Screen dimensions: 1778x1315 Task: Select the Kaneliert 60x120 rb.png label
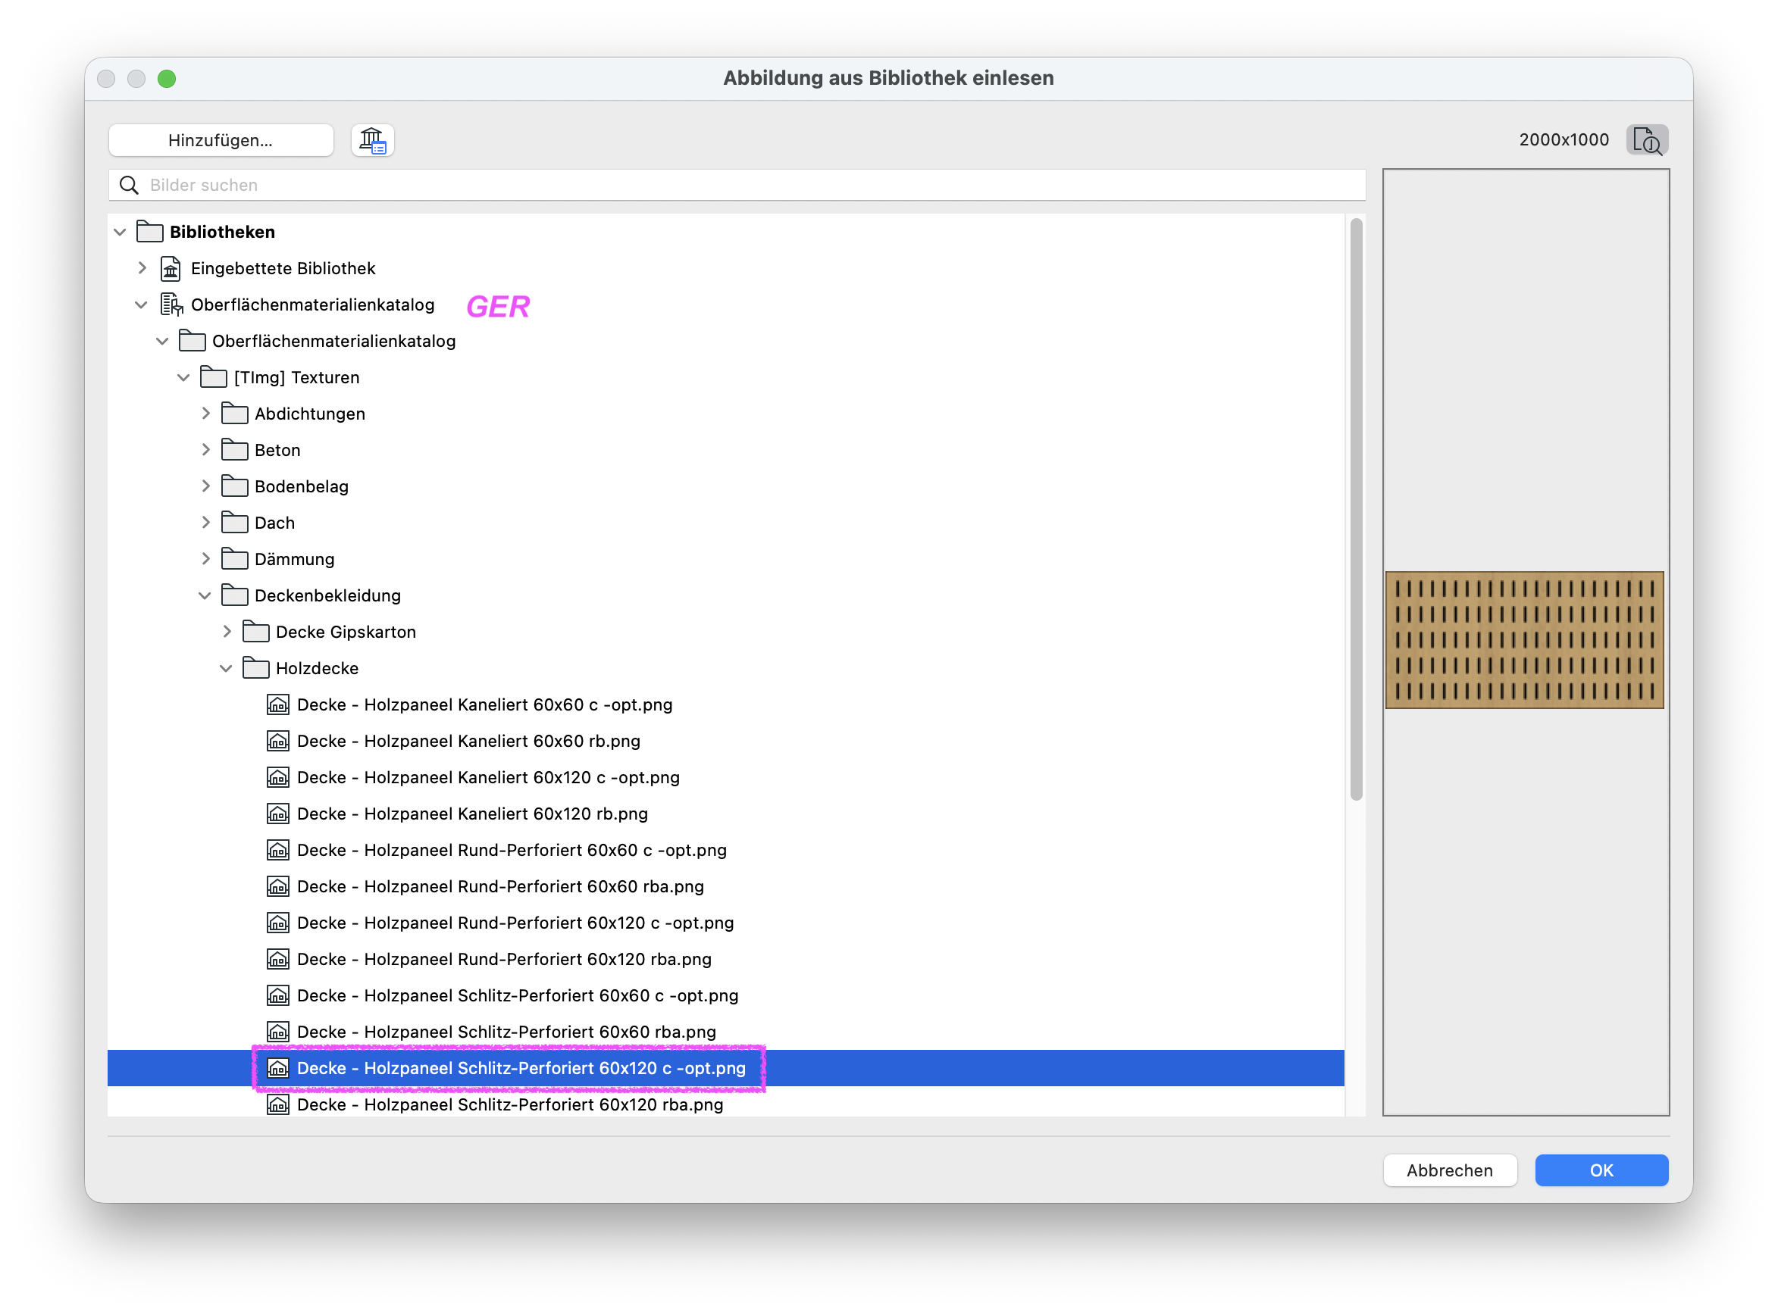(x=472, y=814)
